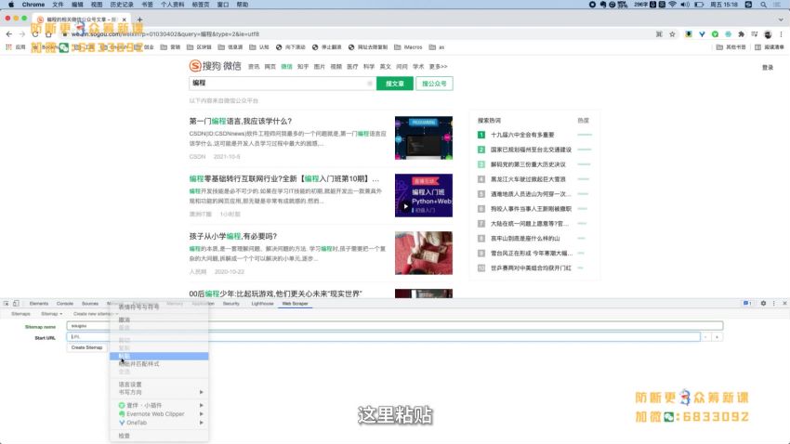Open article 第一门编程语言,我应该学什么?
Viewport: 790px width, 444px height.
(241, 121)
